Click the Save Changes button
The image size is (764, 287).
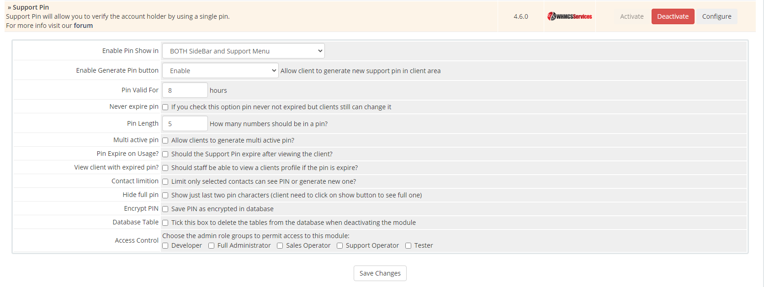click(x=380, y=273)
